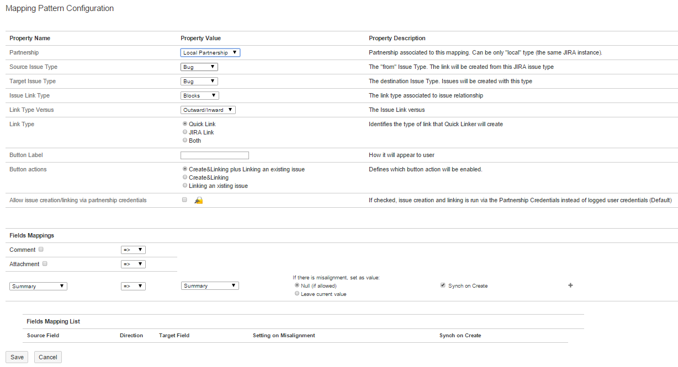The width and height of the screenshot is (678, 367).
Task: Open the Source Issue Type dropdown
Action: pyautogui.click(x=199, y=67)
